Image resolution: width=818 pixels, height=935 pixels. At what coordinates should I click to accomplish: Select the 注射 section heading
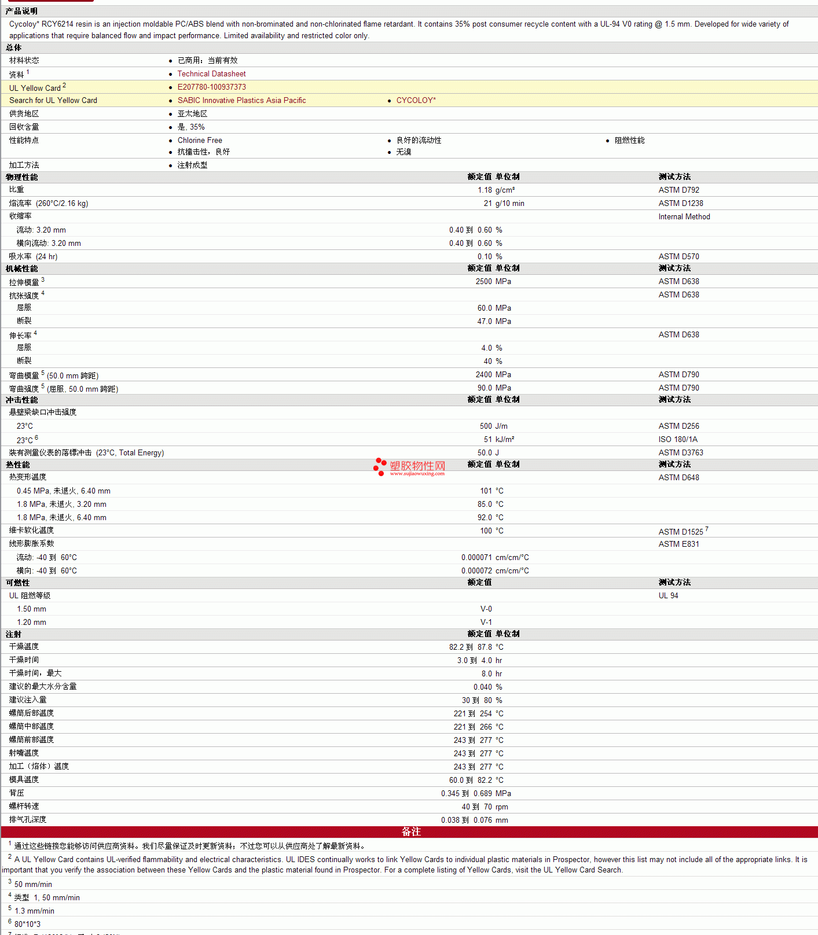tap(13, 634)
